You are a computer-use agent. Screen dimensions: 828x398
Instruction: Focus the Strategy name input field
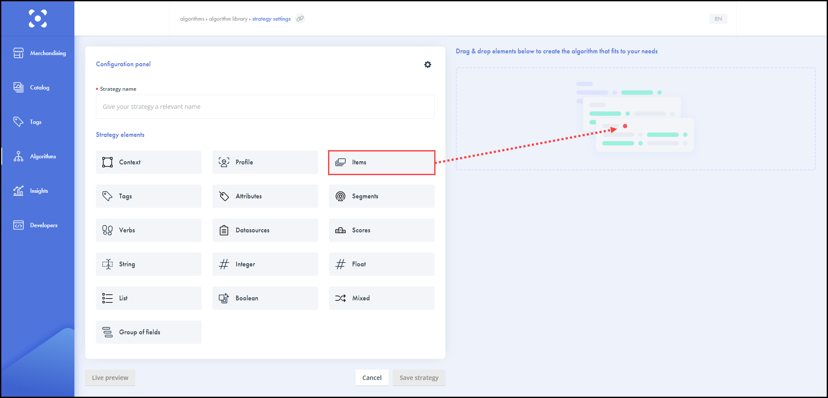pyautogui.click(x=265, y=107)
